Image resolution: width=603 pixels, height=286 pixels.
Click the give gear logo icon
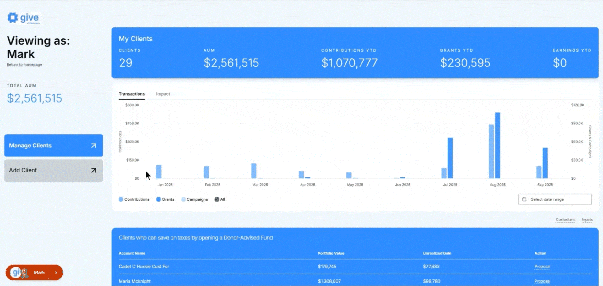tap(13, 18)
